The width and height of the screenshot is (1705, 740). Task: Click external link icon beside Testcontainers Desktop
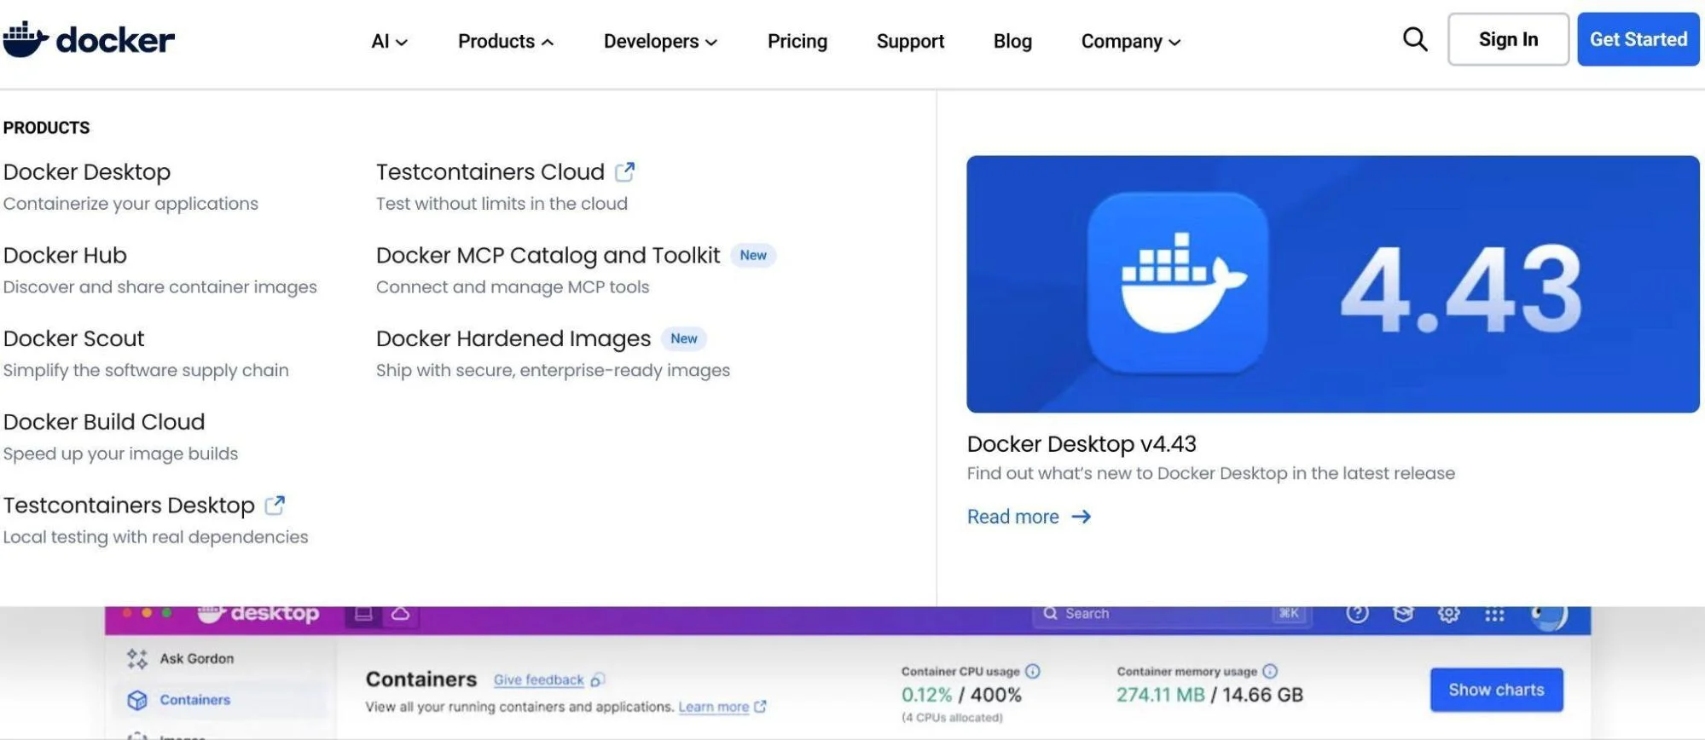click(275, 505)
